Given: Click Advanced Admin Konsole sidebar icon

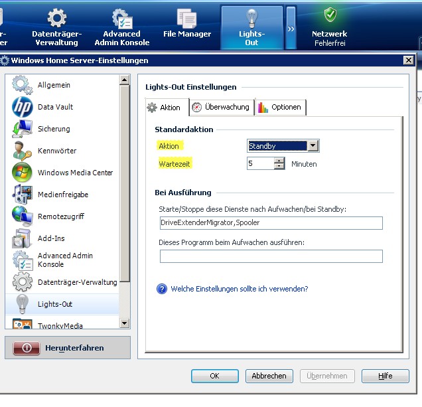Looking at the screenshot, I should tap(23, 260).
